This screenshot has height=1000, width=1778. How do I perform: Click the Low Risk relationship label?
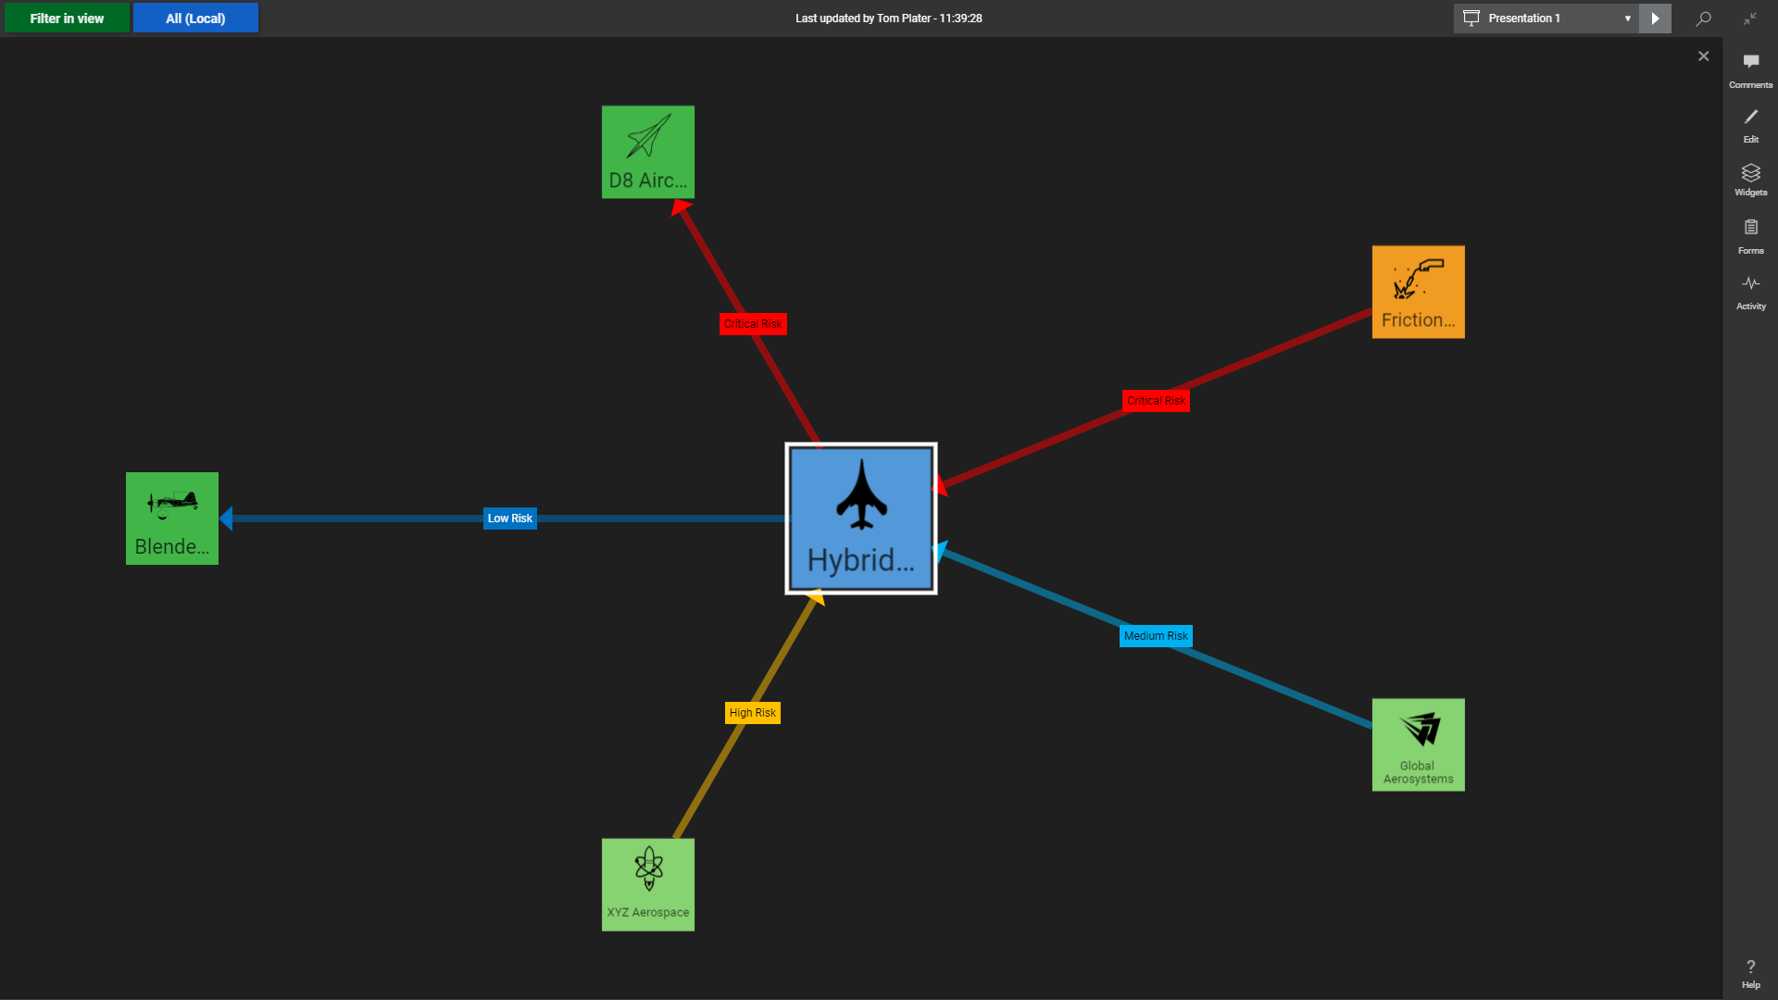[510, 519]
